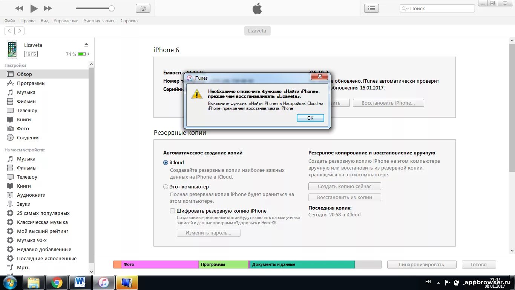Open the Управление menu
The height and width of the screenshot is (290, 515).
tap(66, 21)
